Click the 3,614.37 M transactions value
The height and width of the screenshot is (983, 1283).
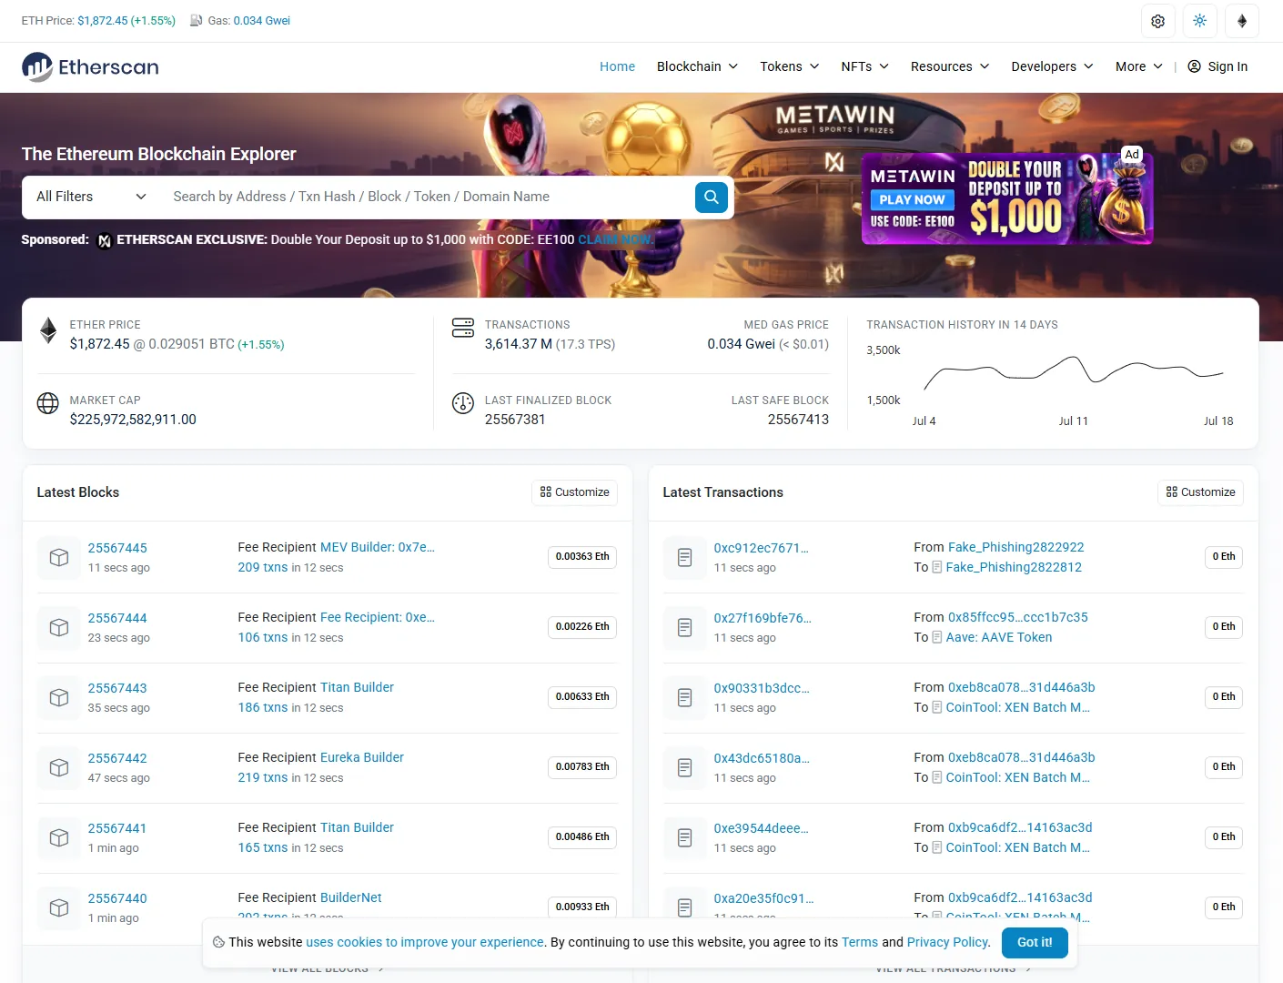click(x=519, y=344)
